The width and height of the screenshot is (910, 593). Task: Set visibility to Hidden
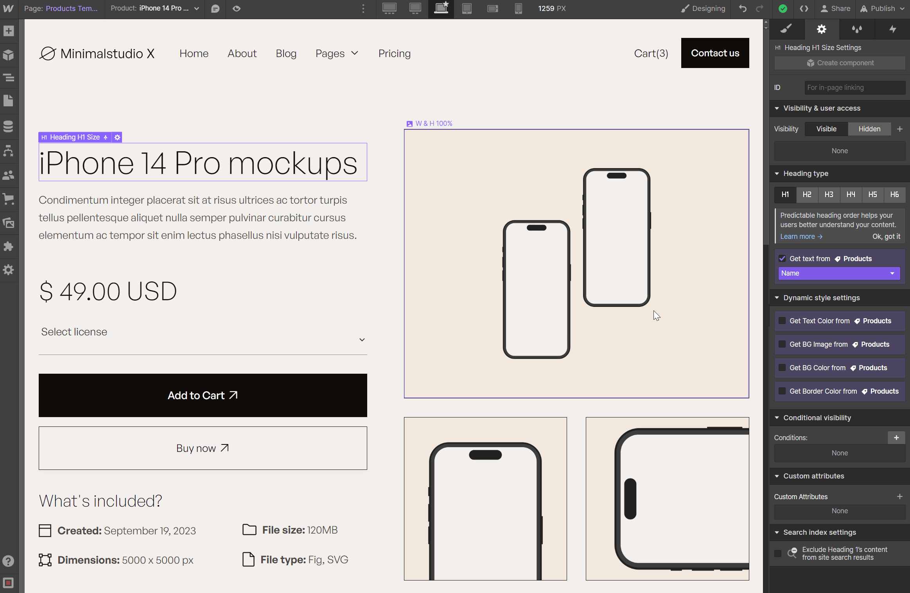click(x=869, y=129)
